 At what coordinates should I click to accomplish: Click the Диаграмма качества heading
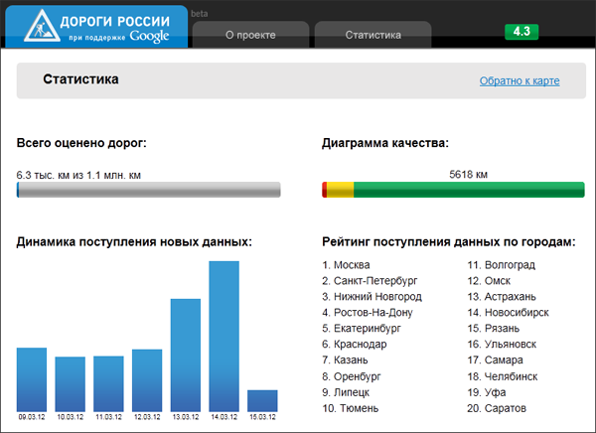pos(385,143)
